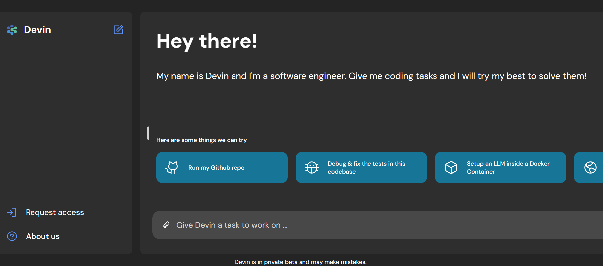The image size is (603, 266).
Task: Click the Hey there! heading
Action: click(207, 41)
